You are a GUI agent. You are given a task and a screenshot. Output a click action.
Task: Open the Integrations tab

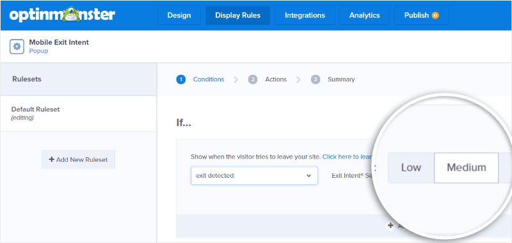click(x=305, y=15)
